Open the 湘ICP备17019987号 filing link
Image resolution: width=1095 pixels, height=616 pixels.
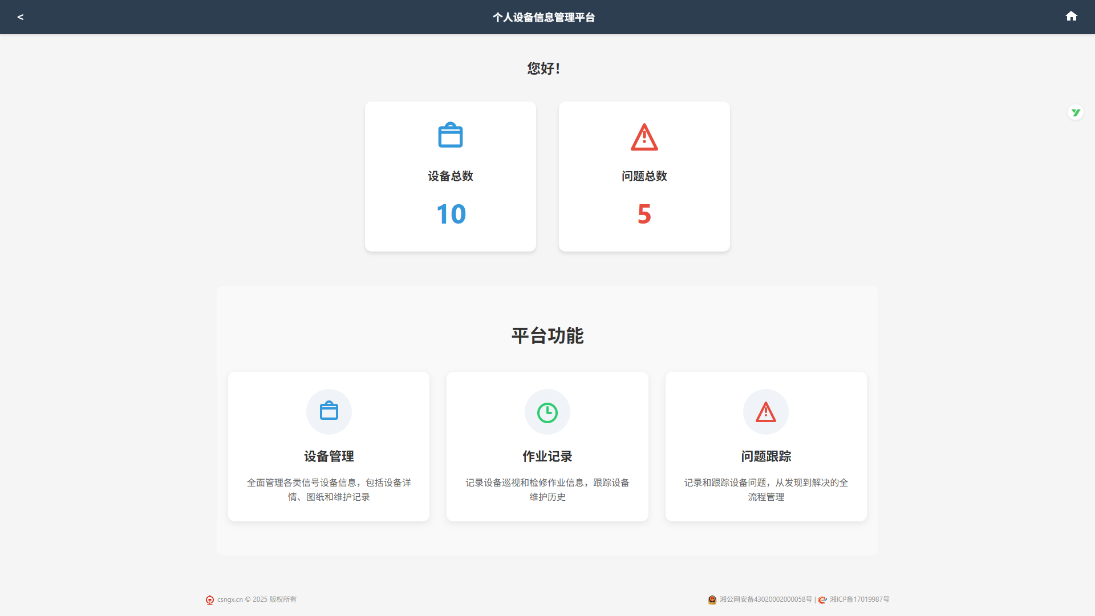pyautogui.click(x=859, y=599)
